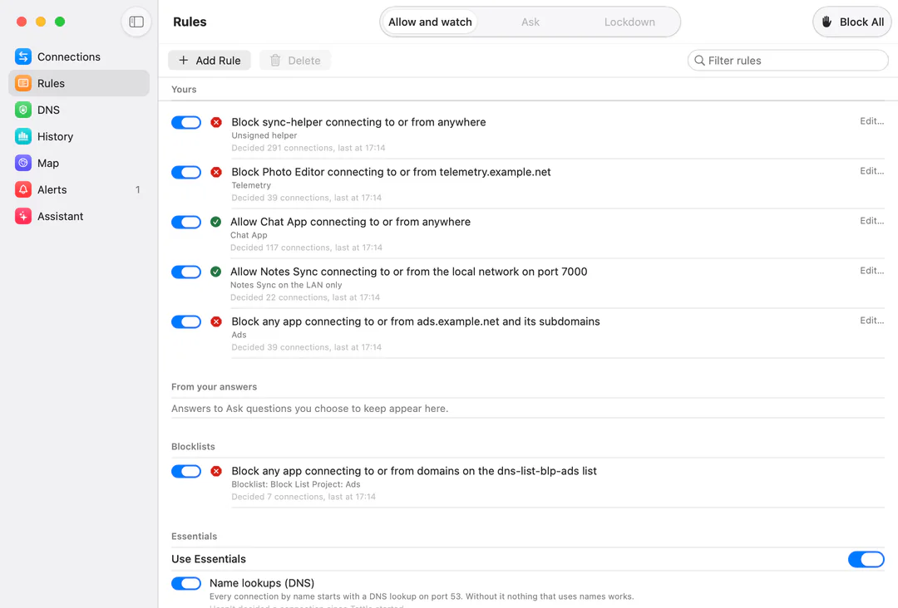Click the orange Rules sidebar icon
Image resolution: width=898 pixels, height=608 pixels.
23,84
